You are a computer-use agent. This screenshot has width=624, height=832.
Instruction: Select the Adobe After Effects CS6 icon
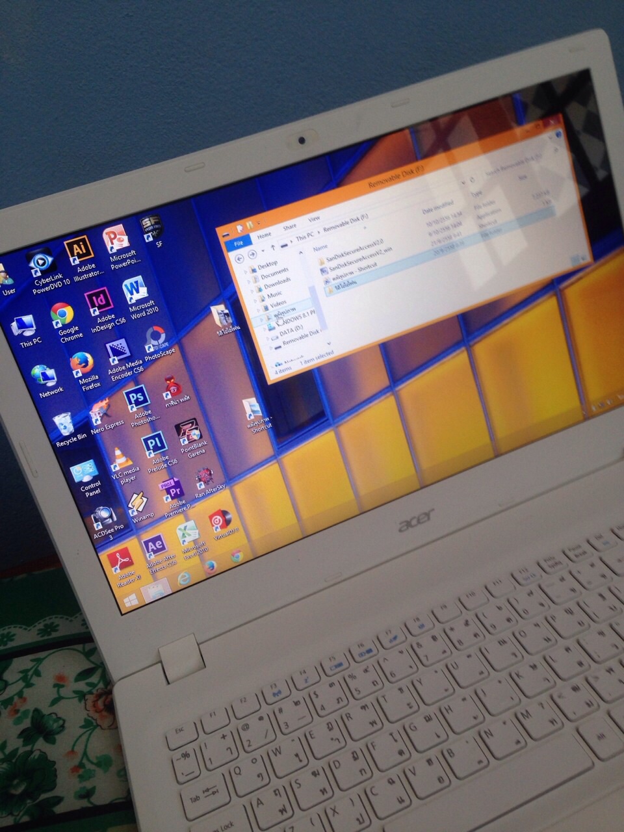click(159, 554)
